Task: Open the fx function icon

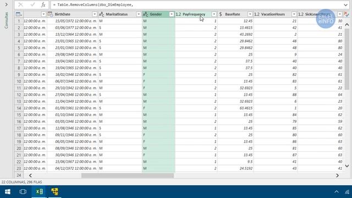Action: coord(43,5)
